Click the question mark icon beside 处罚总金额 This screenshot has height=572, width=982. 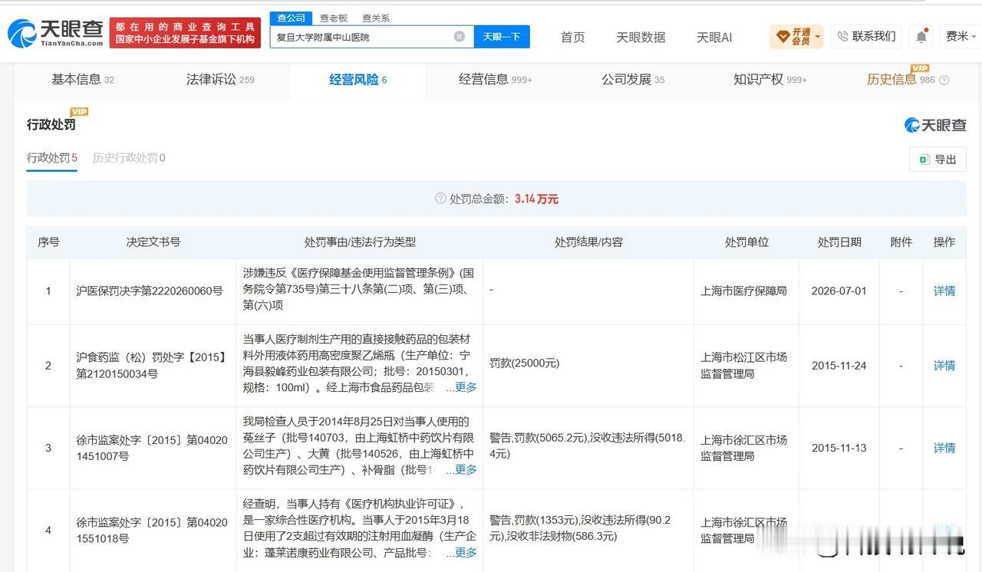(440, 199)
